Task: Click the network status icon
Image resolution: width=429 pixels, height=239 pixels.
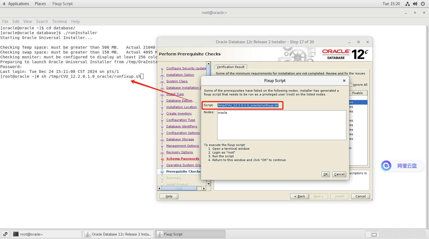Action: point(407,4)
